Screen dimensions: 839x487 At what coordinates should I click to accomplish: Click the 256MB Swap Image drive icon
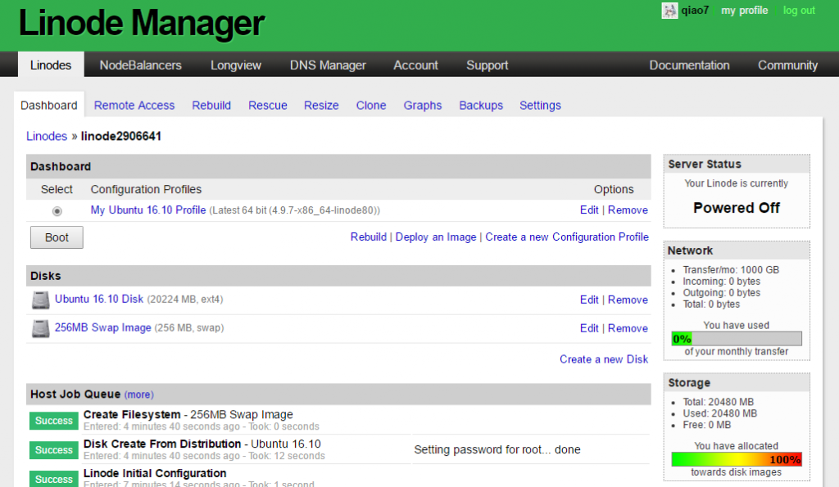pos(41,329)
